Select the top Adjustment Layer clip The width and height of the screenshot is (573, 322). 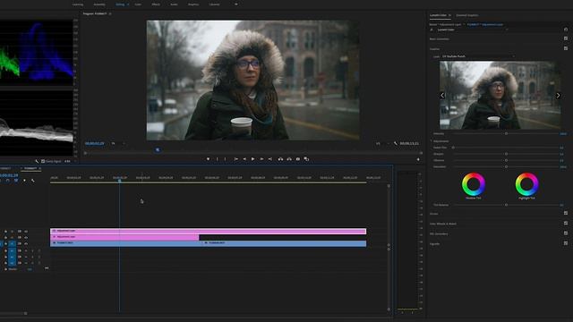(x=208, y=231)
